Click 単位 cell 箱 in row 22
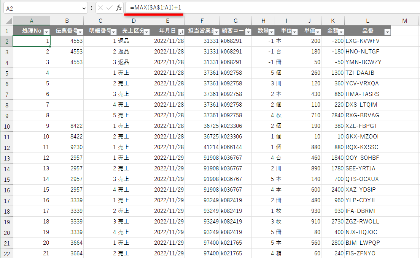Screen dimensions: 420x258 (286, 253)
